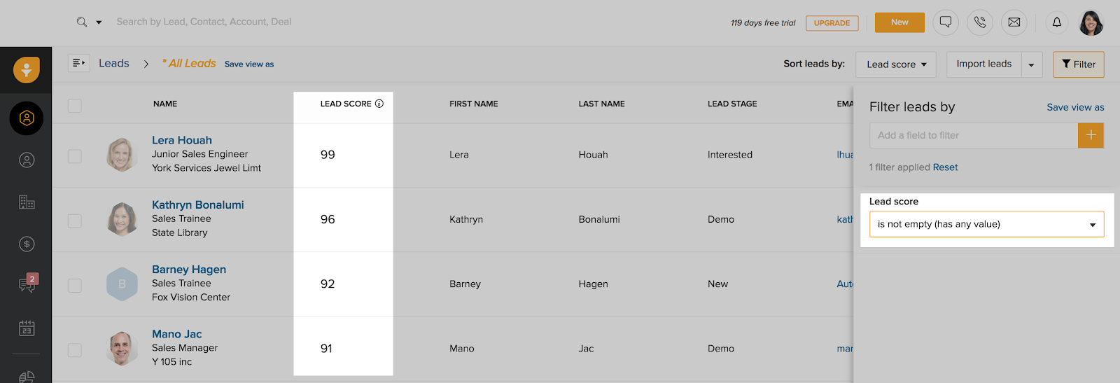Open the phone dialer icon
This screenshot has width=1120, height=383.
pyautogui.click(x=979, y=22)
